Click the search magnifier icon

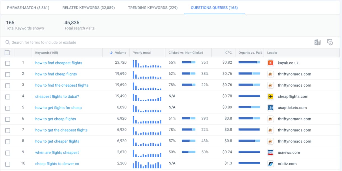tap(8, 42)
